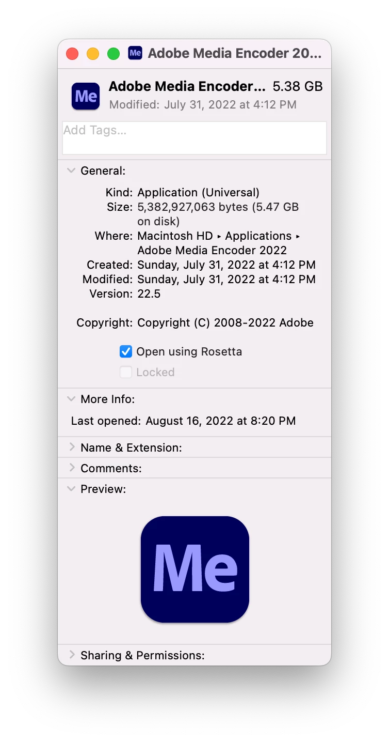Click the Where path Macintosh HD Applications
This screenshot has height=742, width=389.
[x=219, y=243]
